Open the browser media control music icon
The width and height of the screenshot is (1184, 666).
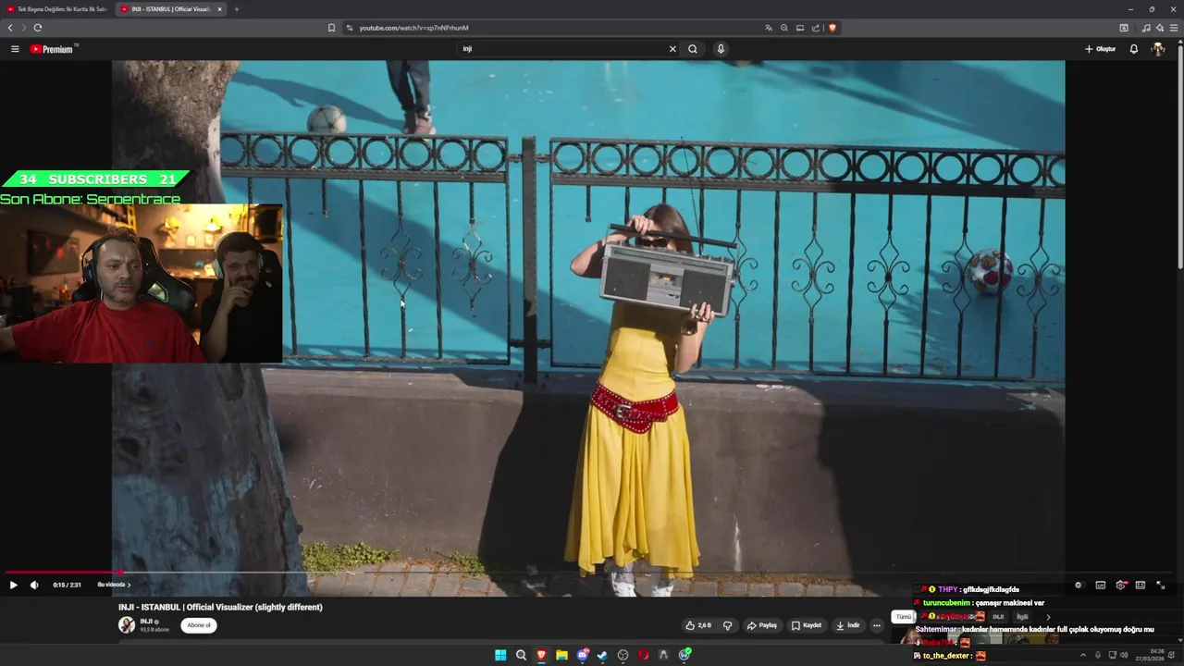click(1146, 28)
